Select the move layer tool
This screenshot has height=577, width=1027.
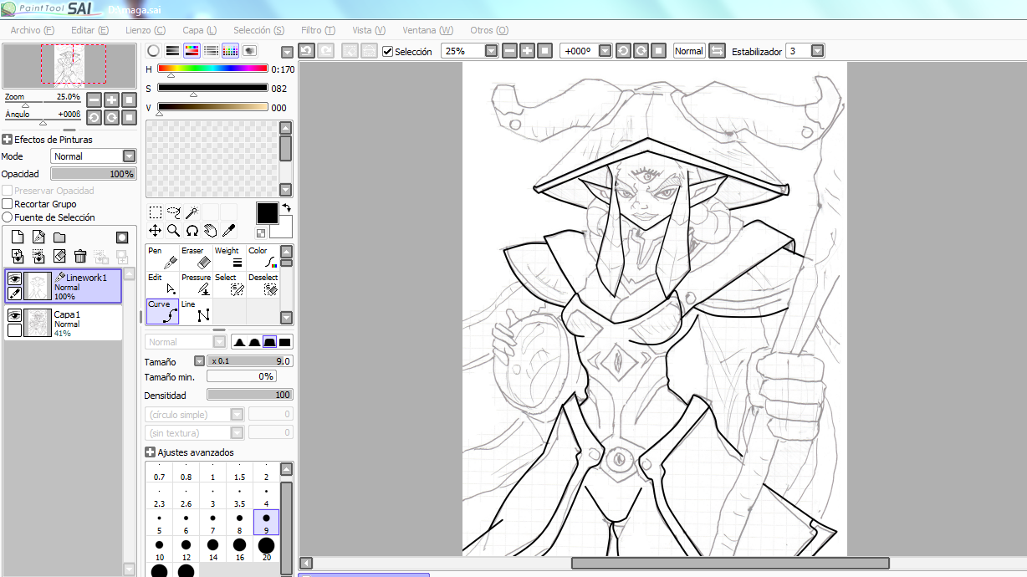pos(156,230)
